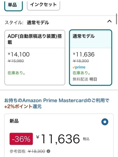Viewport: 118px width, 157px height.
Task: Click the 新品 offer box heading
Action: coord(14,121)
